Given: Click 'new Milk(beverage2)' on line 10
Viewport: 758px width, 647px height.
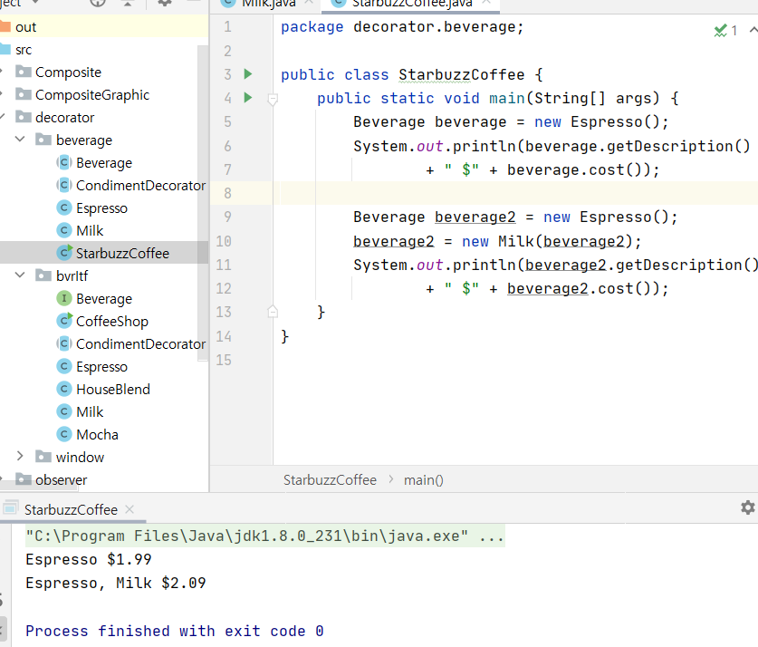Looking at the screenshot, I should [x=546, y=241].
